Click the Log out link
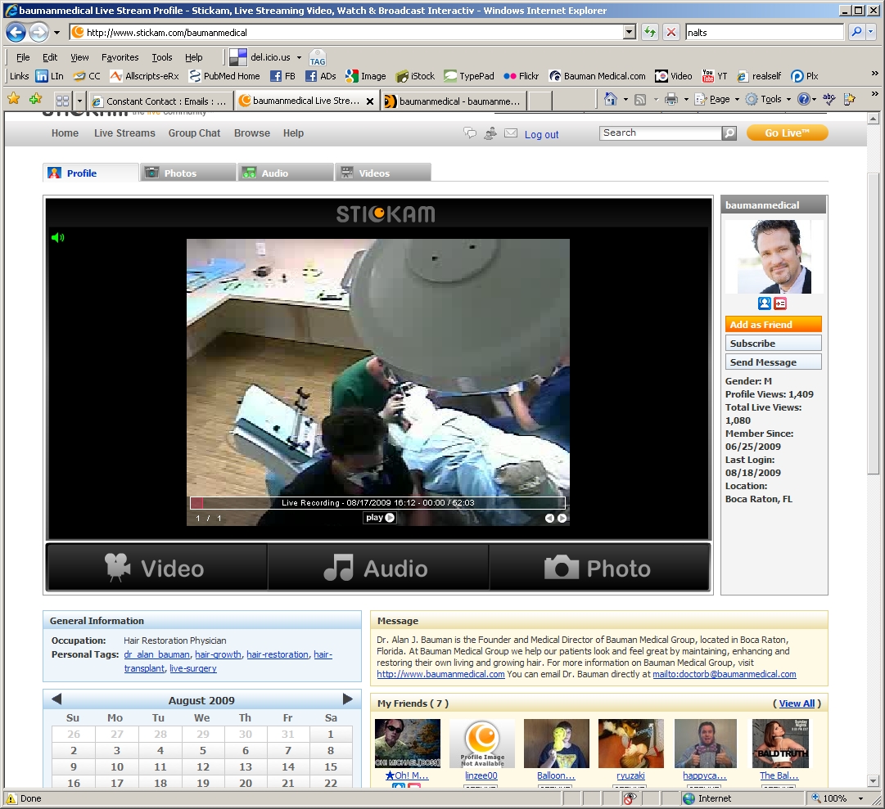 [541, 135]
